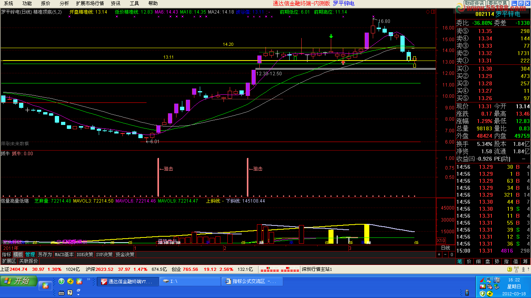The width and height of the screenshot is (531, 298).
Task: Select the 盘 tab in quote panel
Action: click(487, 261)
